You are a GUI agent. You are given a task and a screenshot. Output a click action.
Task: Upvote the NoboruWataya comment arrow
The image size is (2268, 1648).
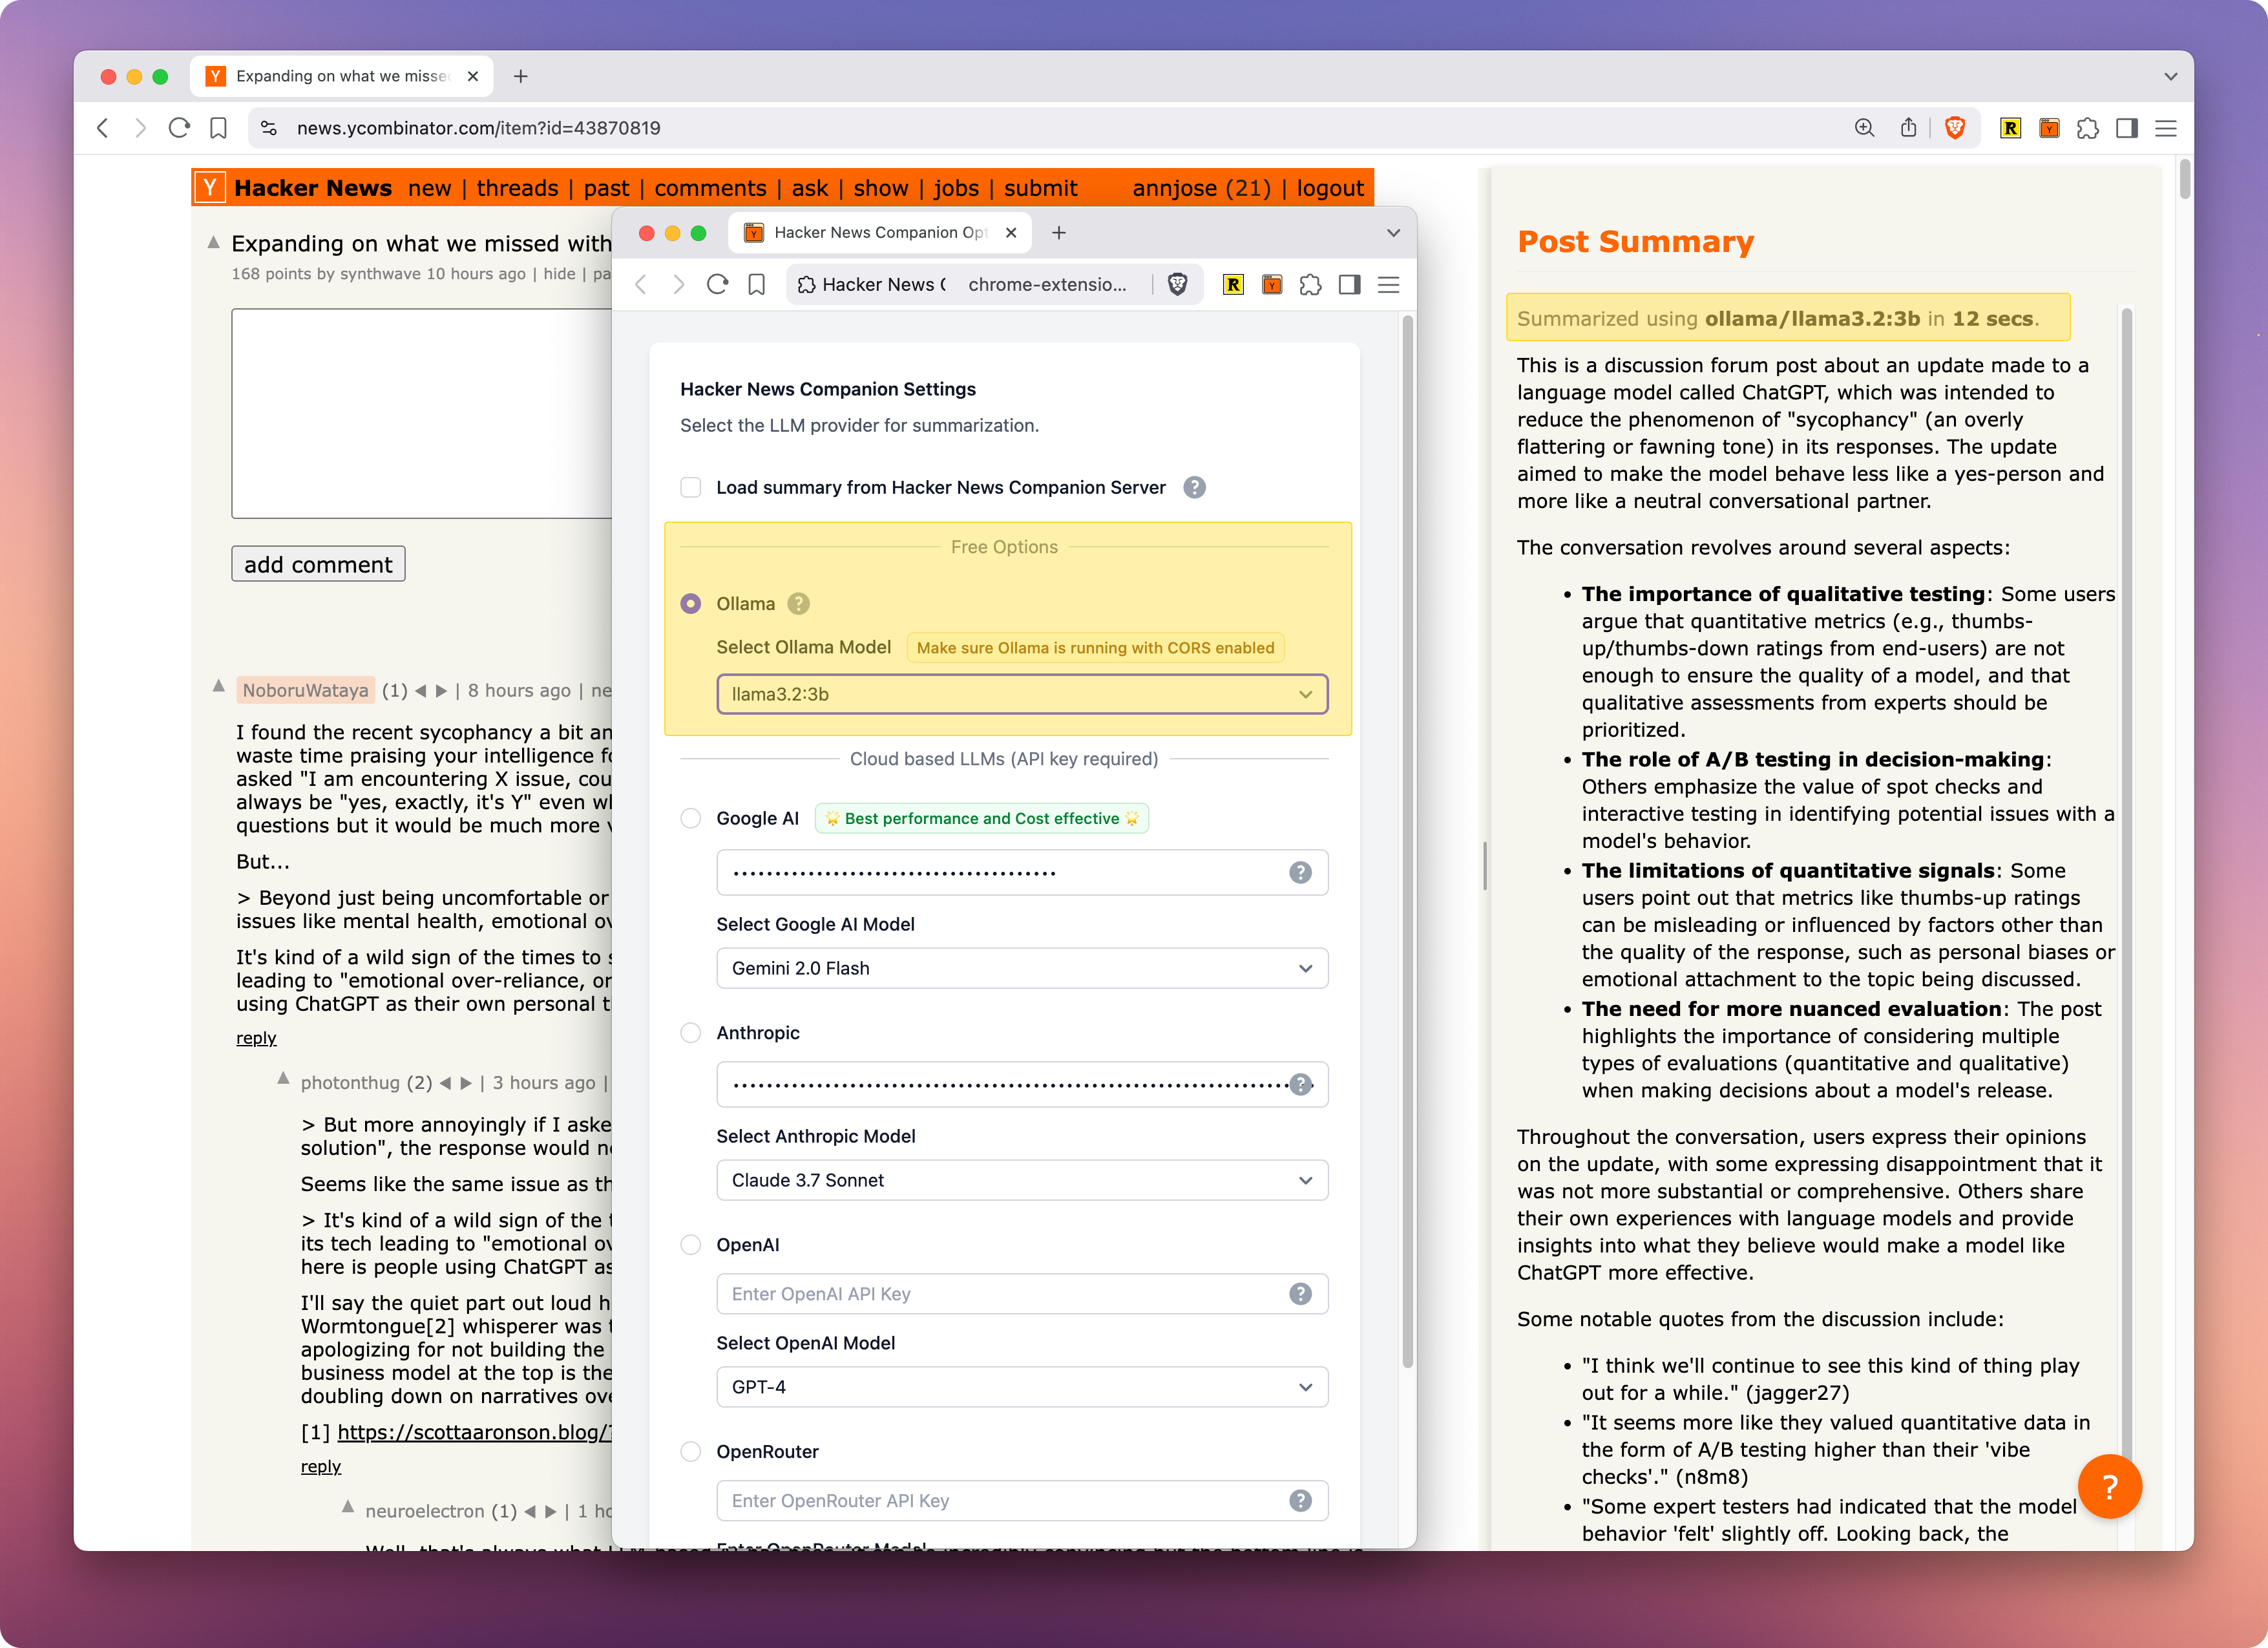[218, 686]
